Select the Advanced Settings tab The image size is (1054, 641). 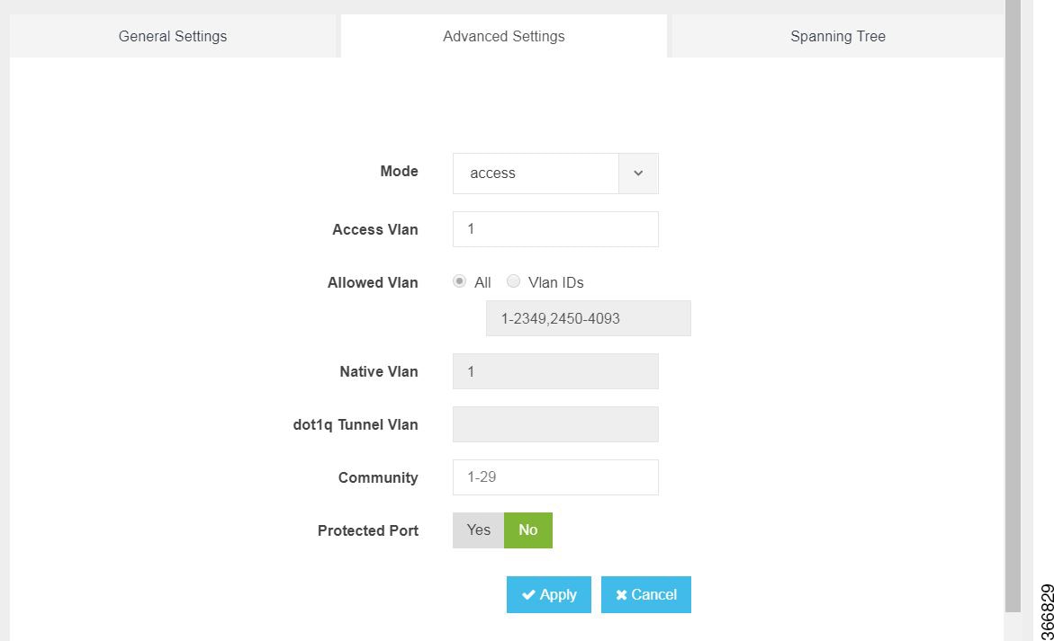click(x=503, y=36)
